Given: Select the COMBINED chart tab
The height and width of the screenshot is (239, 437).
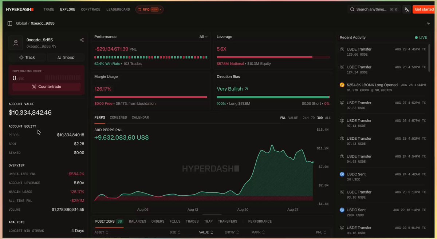Looking at the screenshot, I should pyautogui.click(x=118, y=117).
